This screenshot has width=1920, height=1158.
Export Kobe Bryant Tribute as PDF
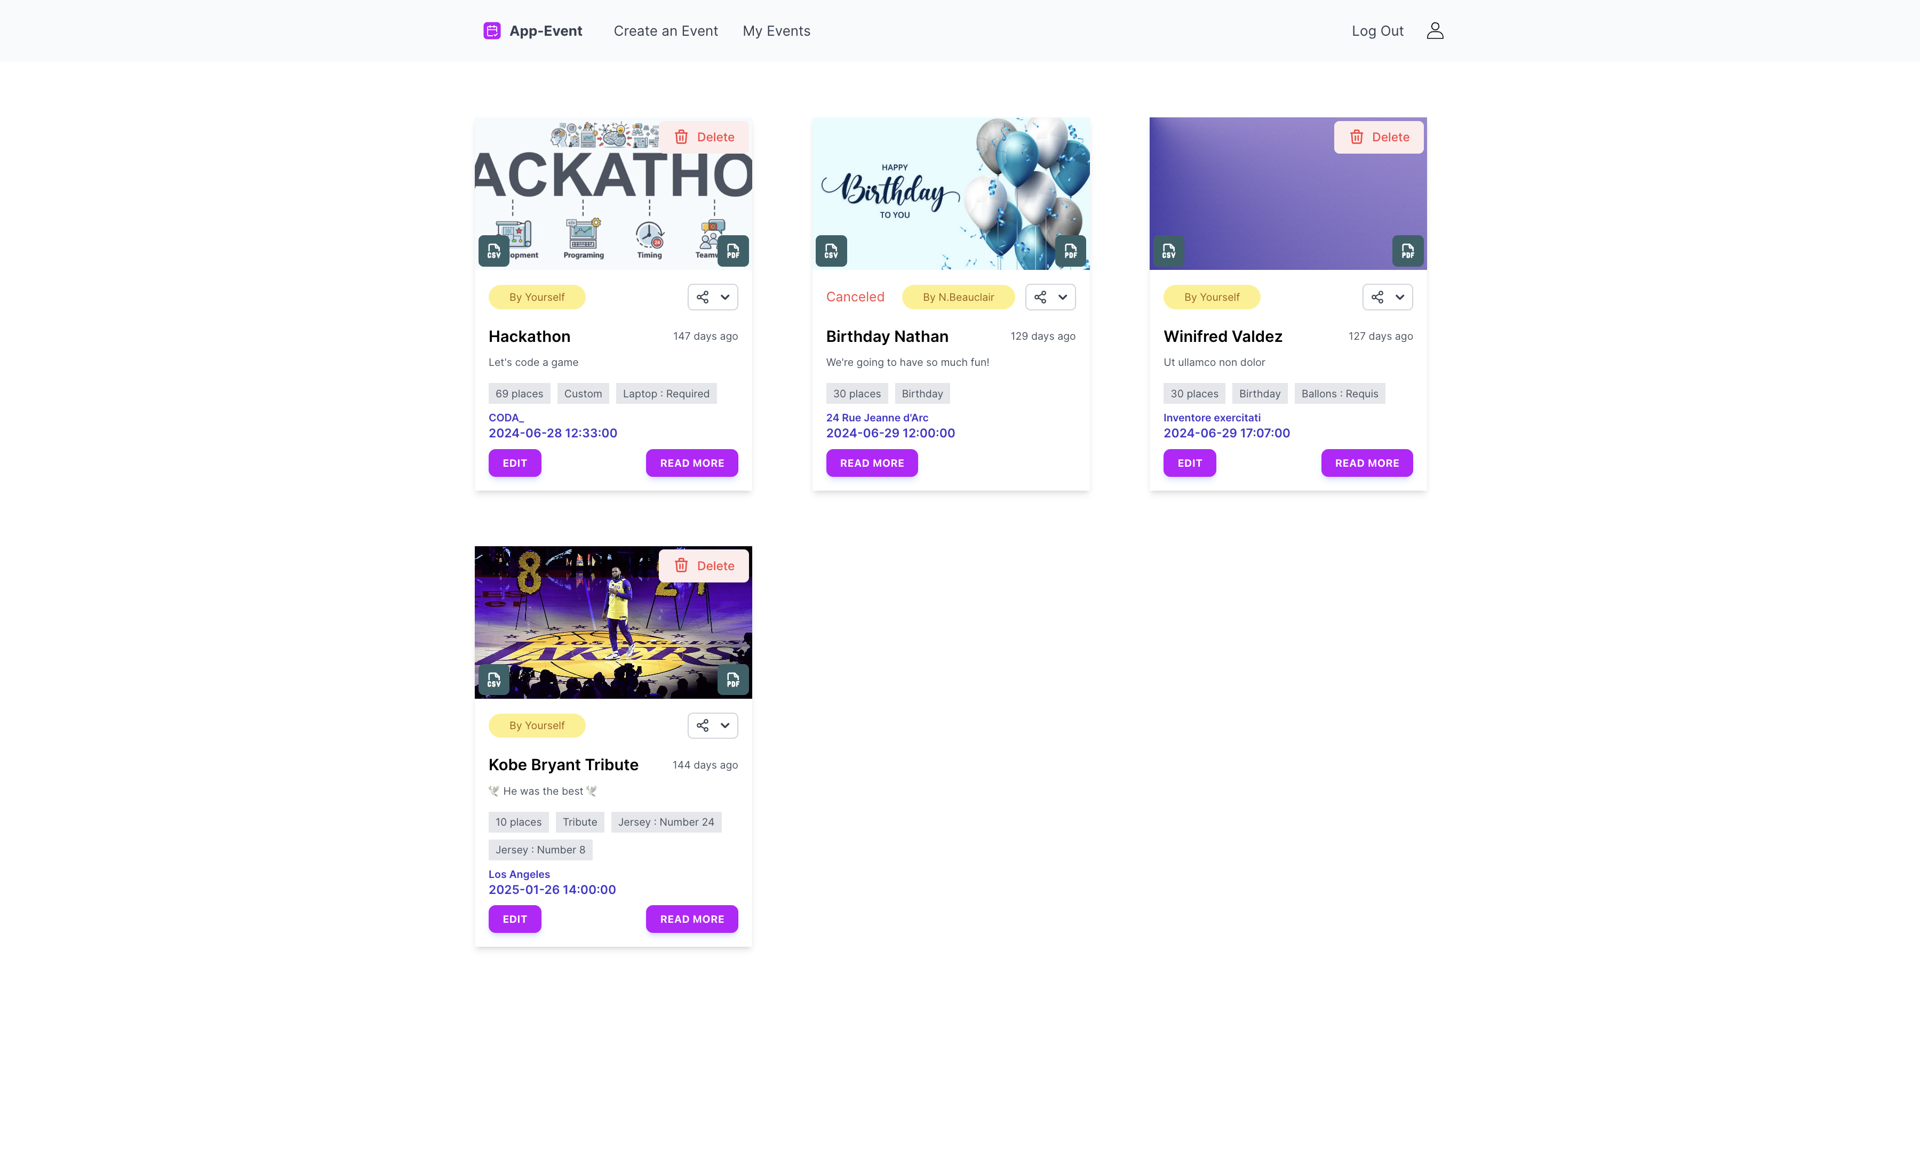coord(732,680)
